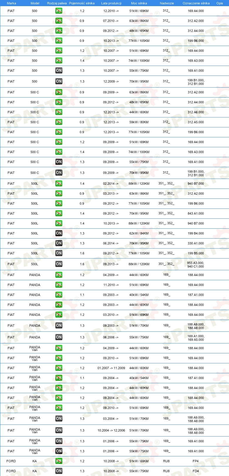Click production date 01.2007 -> 11.2009
Viewport: 229px width, 476px height.
click(111, 368)
